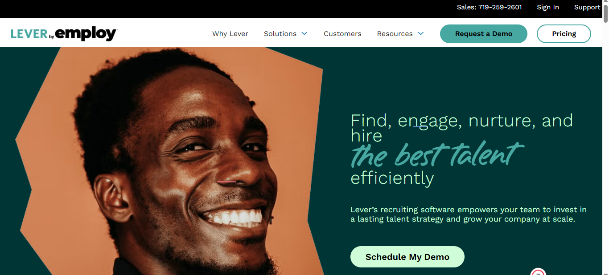Click the Lever by Employ logo

(x=64, y=34)
